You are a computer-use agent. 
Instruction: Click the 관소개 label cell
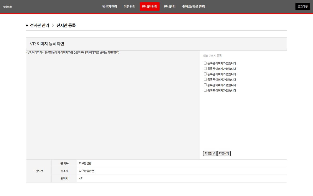64,171
